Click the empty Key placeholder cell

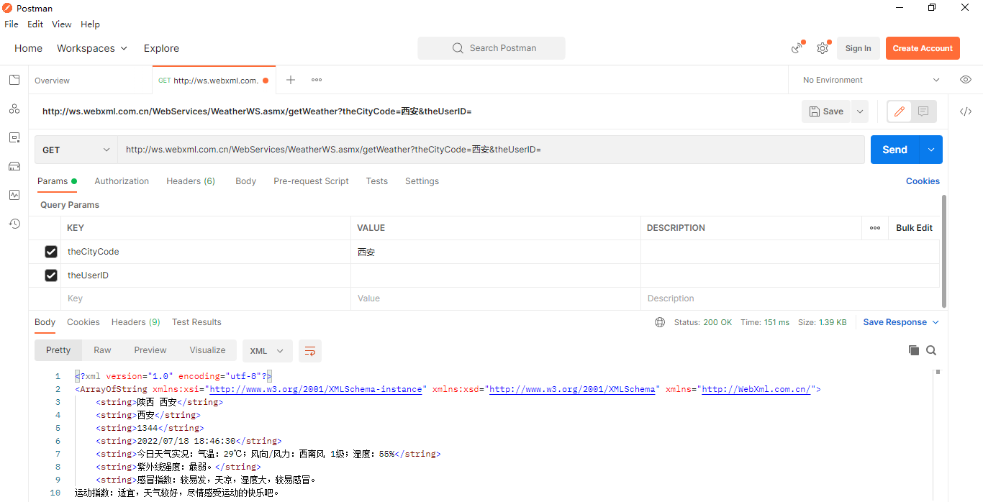[x=207, y=298]
